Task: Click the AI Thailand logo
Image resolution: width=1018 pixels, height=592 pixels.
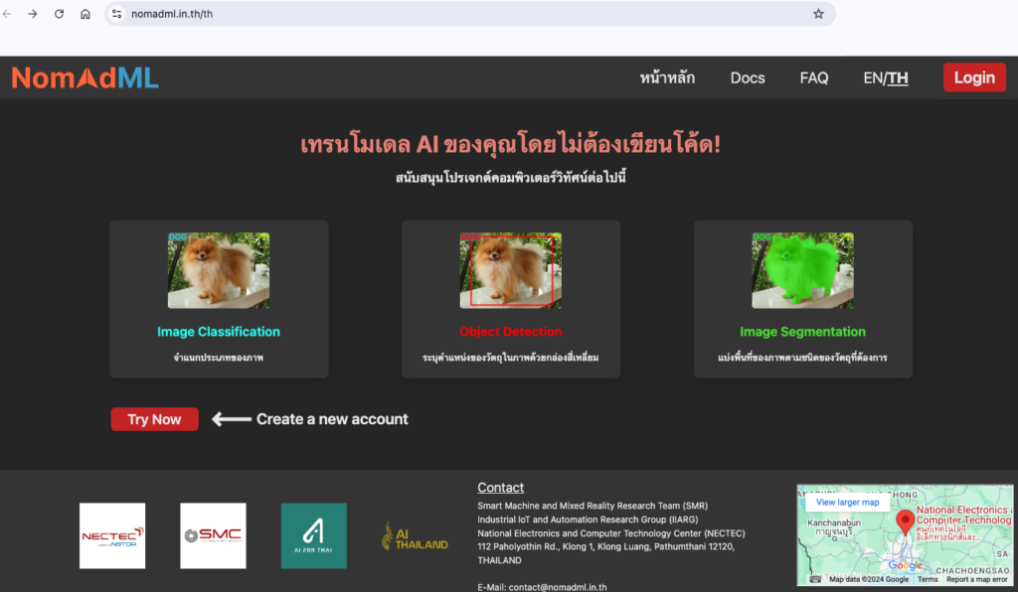Action: coord(414,535)
